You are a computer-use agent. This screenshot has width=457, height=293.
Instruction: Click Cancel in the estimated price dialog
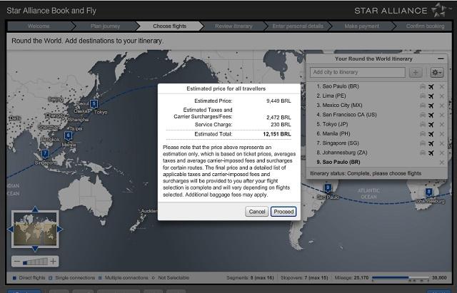point(257,212)
